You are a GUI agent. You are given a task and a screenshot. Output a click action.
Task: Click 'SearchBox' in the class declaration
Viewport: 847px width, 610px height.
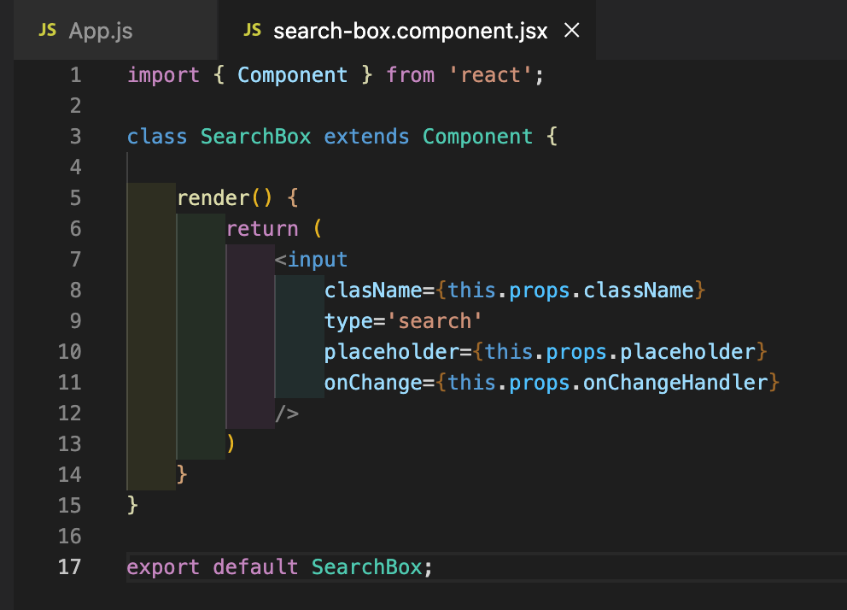[255, 137]
